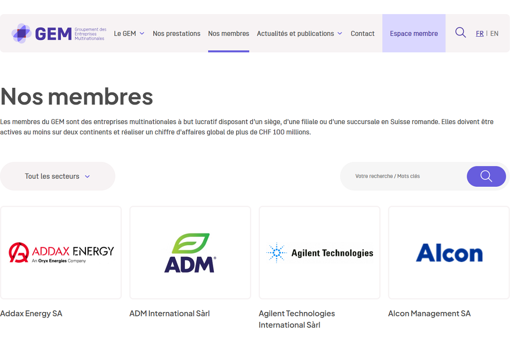Open the Espace membre area
The width and height of the screenshot is (511, 341).
click(414, 33)
